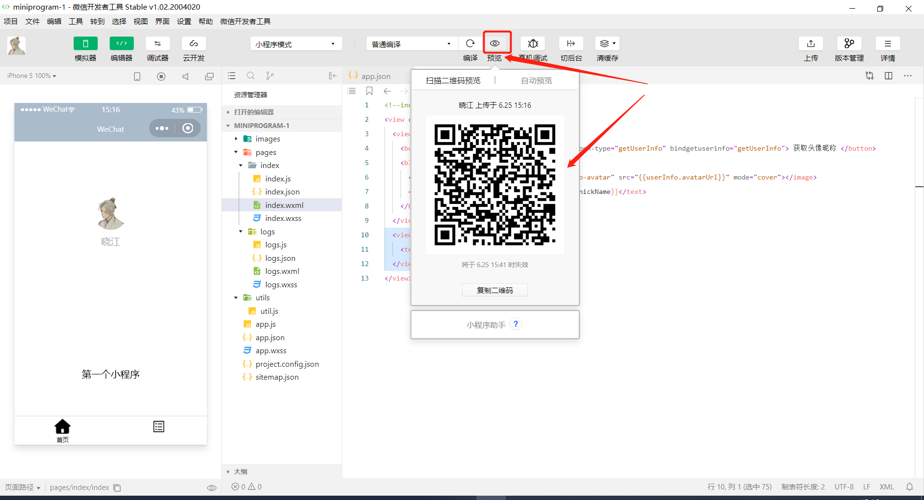Click the editor breadcrumb list icon
This screenshot has height=500, width=924.
click(x=352, y=91)
